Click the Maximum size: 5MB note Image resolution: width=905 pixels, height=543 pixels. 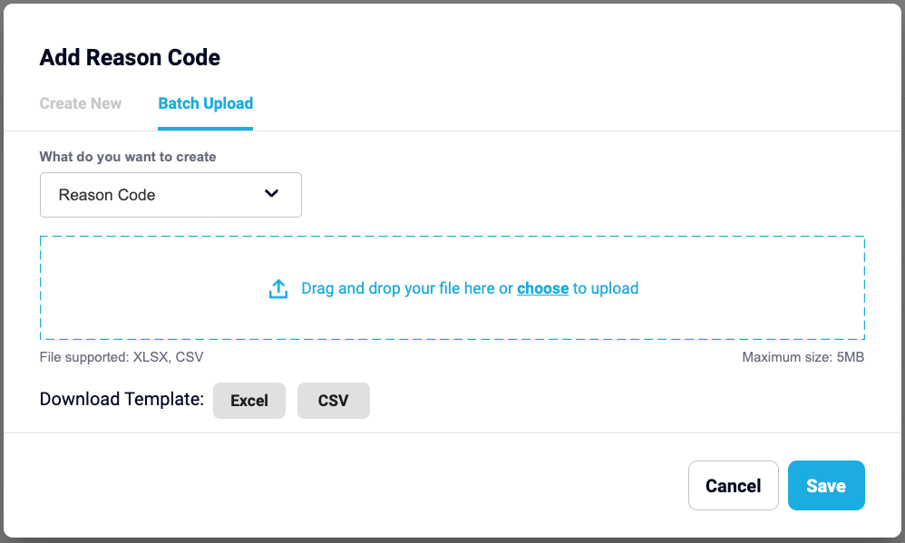[x=803, y=357]
